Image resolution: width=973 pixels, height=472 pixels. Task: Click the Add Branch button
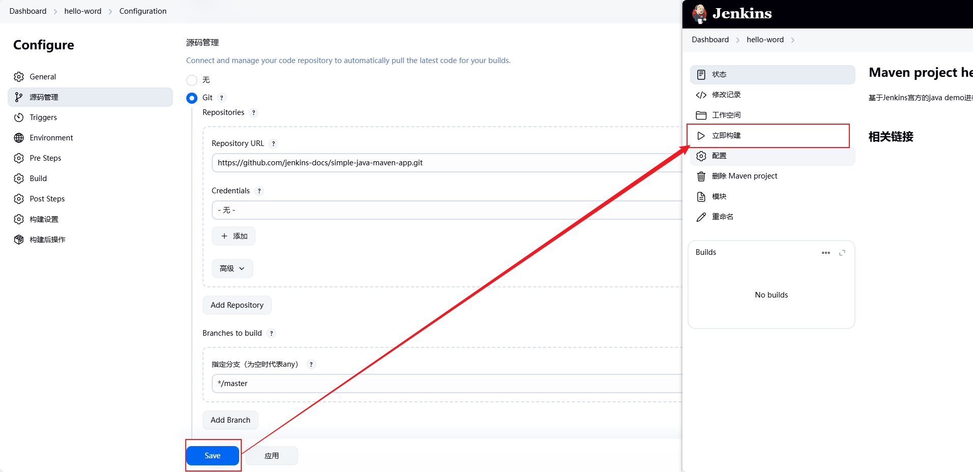(x=231, y=420)
